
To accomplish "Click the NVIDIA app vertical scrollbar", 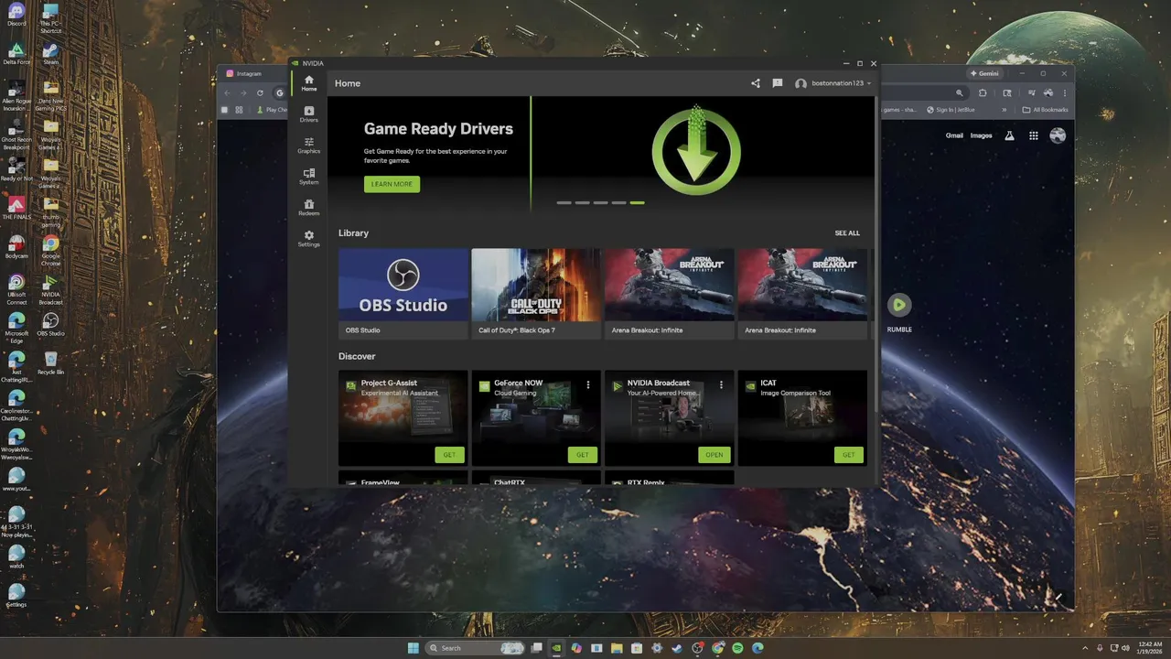I will [876, 256].
